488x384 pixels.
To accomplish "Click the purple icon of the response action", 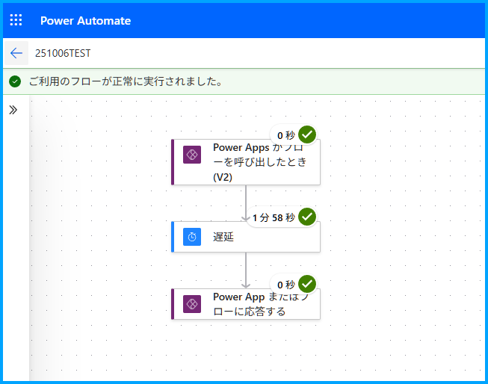I will (192, 304).
